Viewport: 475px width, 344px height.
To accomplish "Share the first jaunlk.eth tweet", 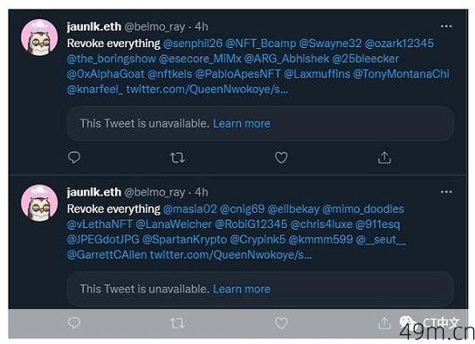I will click(x=384, y=157).
